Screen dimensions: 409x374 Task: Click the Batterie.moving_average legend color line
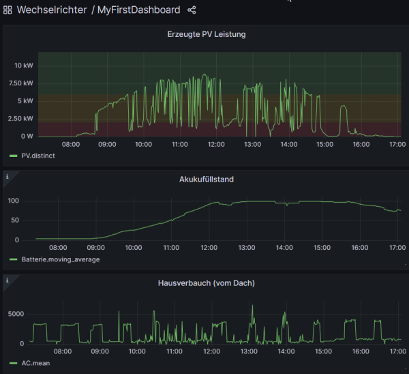[13, 259]
